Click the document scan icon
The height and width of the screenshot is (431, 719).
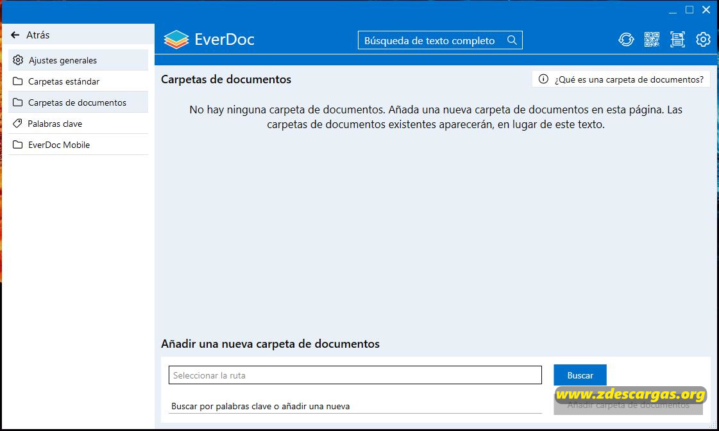coord(677,40)
